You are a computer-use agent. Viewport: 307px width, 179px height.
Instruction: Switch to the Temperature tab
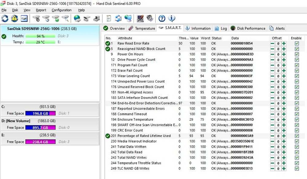point(142,28)
